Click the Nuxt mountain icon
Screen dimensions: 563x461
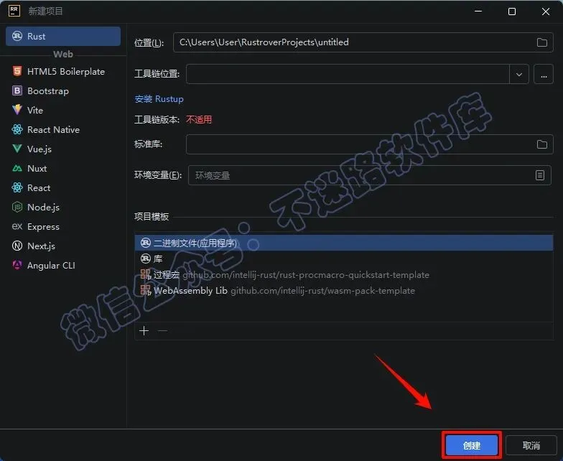[x=17, y=168]
